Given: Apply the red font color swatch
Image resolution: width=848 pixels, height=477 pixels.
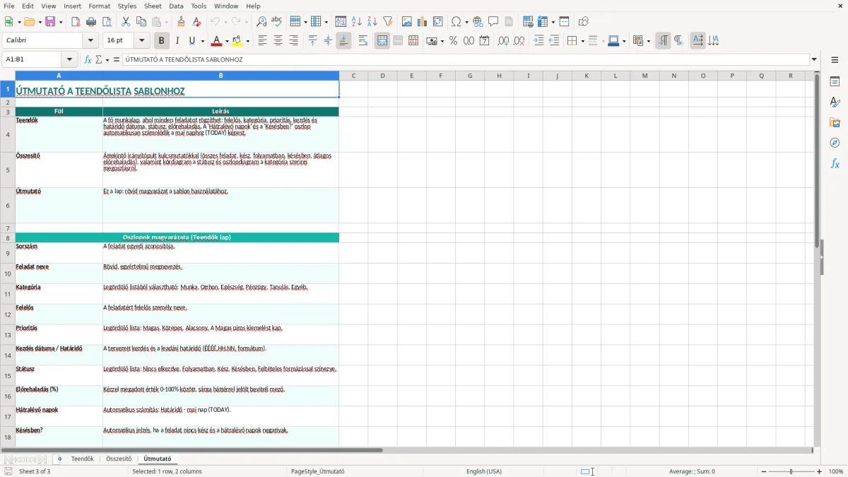Looking at the screenshot, I should click(217, 41).
